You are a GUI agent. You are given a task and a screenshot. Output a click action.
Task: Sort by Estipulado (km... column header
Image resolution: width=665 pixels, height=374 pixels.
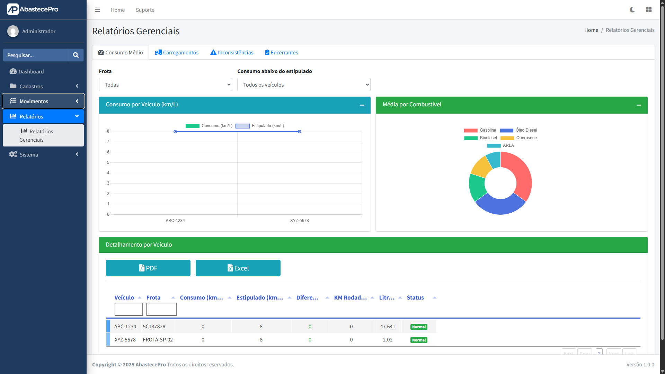point(260,298)
